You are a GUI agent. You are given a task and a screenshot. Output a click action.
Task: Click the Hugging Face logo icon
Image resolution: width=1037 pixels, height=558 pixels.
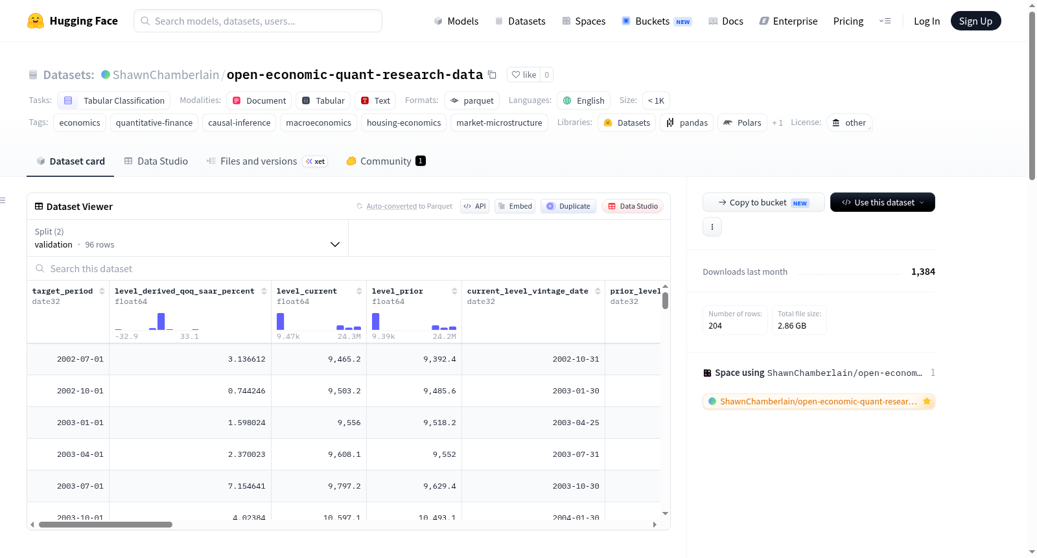tap(36, 21)
